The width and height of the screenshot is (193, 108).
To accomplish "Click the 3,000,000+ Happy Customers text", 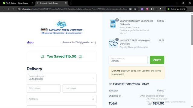I will pyautogui.click(x=65, y=30).
